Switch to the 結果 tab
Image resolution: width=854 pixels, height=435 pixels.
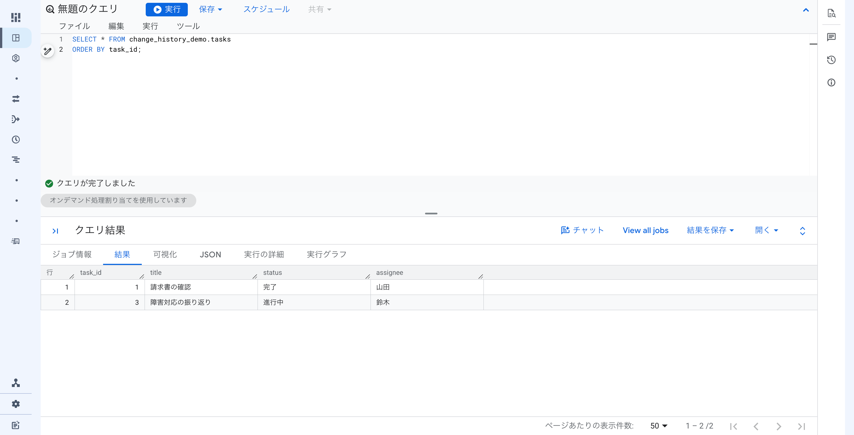(x=122, y=254)
